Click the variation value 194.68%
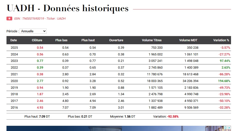Screen dimensions: 247x131 [x=224, y=81]
